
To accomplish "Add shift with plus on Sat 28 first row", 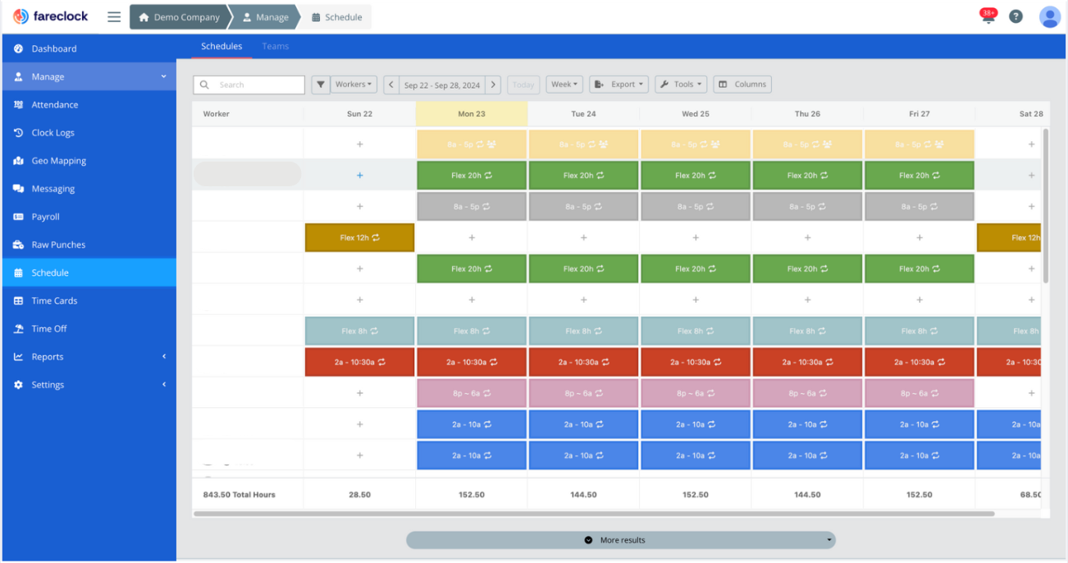I will click(x=1031, y=144).
